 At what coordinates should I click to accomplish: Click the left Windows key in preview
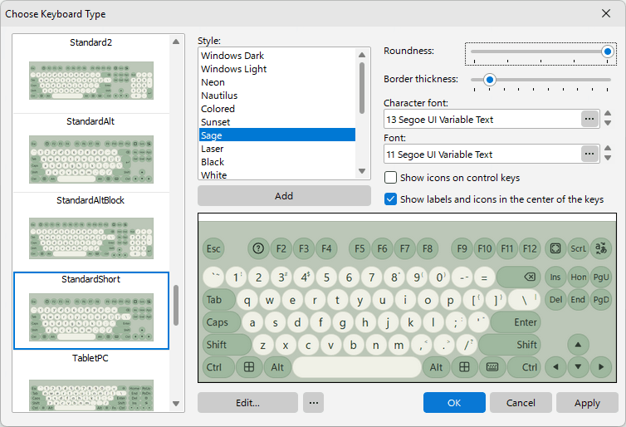click(249, 367)
